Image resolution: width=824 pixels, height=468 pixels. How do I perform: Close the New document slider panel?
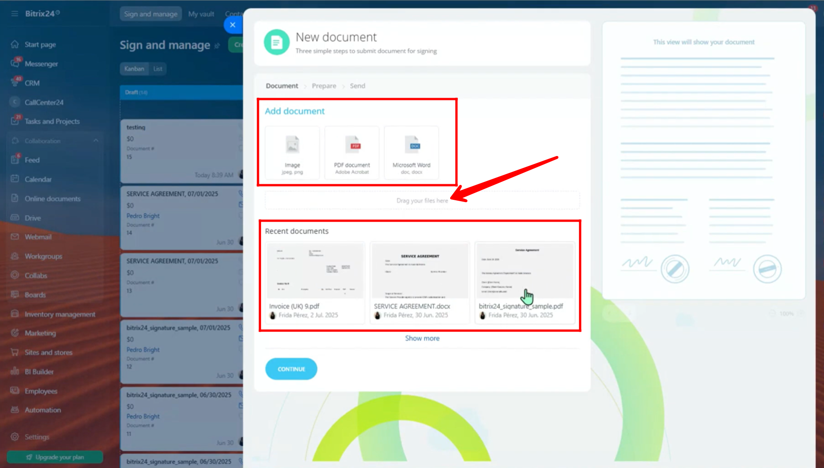[x=233, y=25]
